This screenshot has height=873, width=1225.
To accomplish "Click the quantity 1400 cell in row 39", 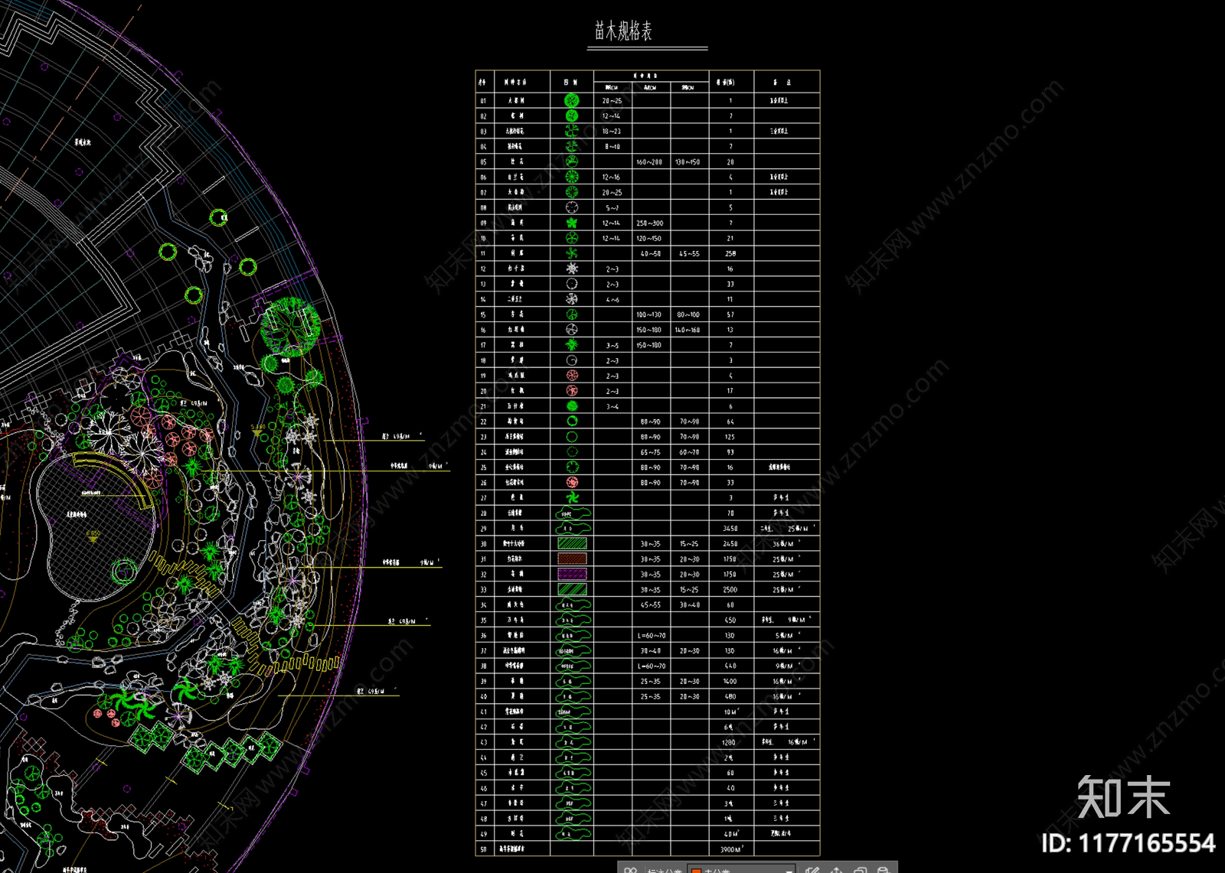I will point(730,681).
